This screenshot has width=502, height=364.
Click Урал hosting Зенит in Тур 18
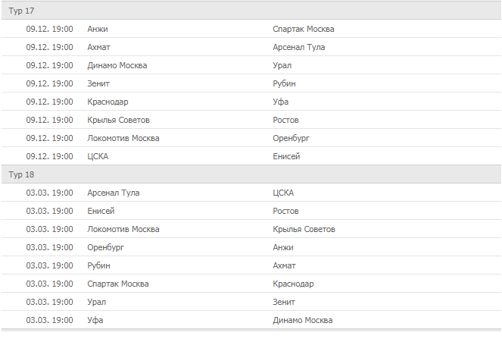96,302
